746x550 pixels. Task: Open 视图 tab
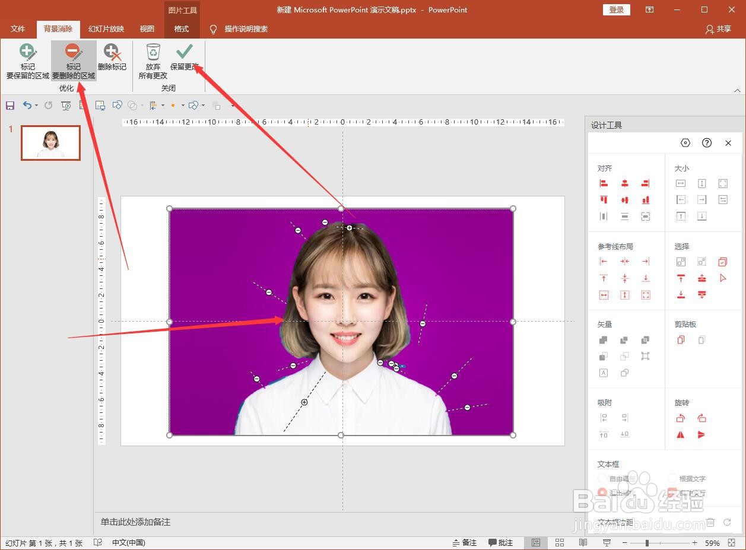(x=147, y=28)
